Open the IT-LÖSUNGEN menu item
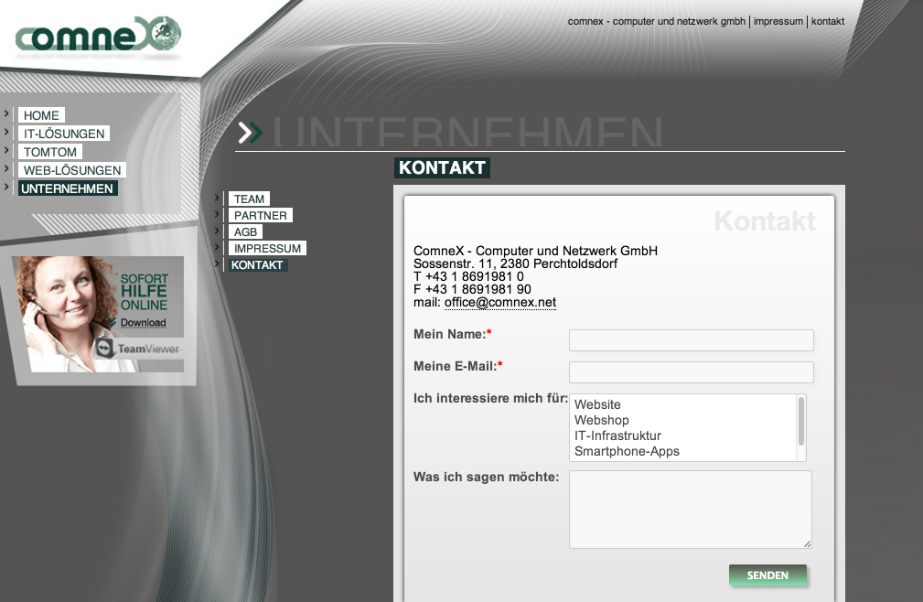 pyautogui.click(x=64, y=134)
